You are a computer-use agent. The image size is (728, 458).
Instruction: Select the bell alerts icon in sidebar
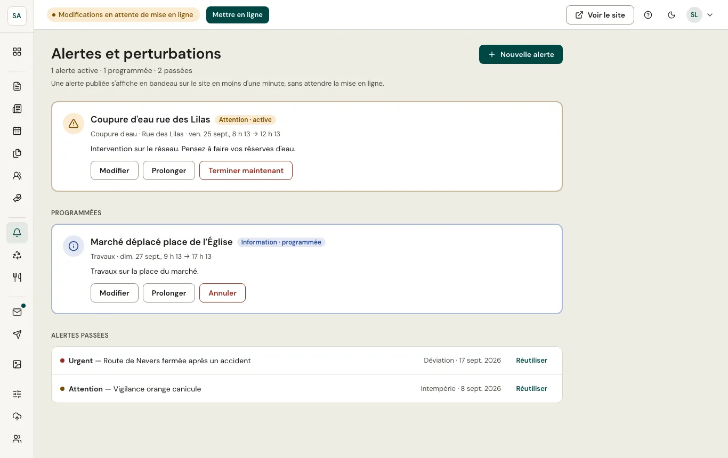pyautogui.click(x=17, y=233)
